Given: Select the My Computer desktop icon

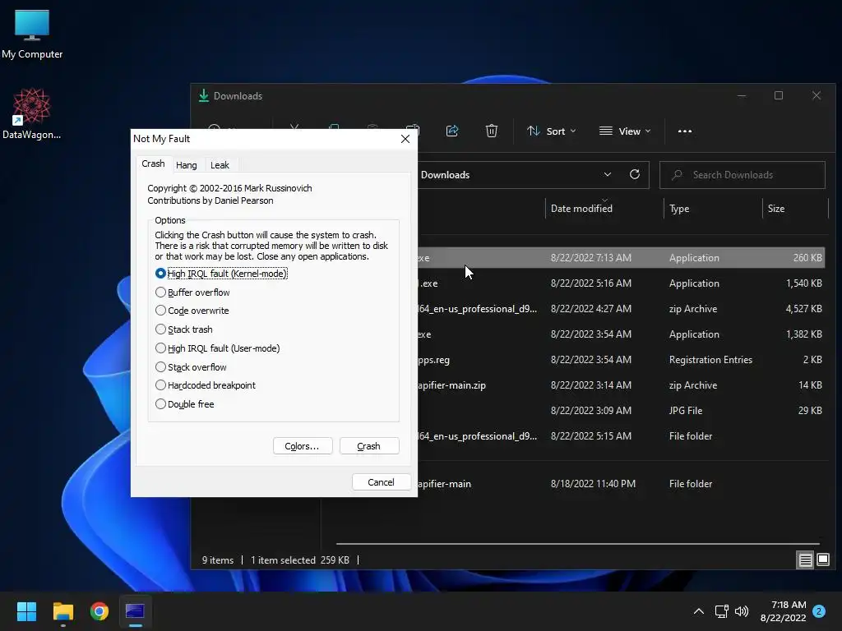Looking at the screenshot, I should click(32, 35).
